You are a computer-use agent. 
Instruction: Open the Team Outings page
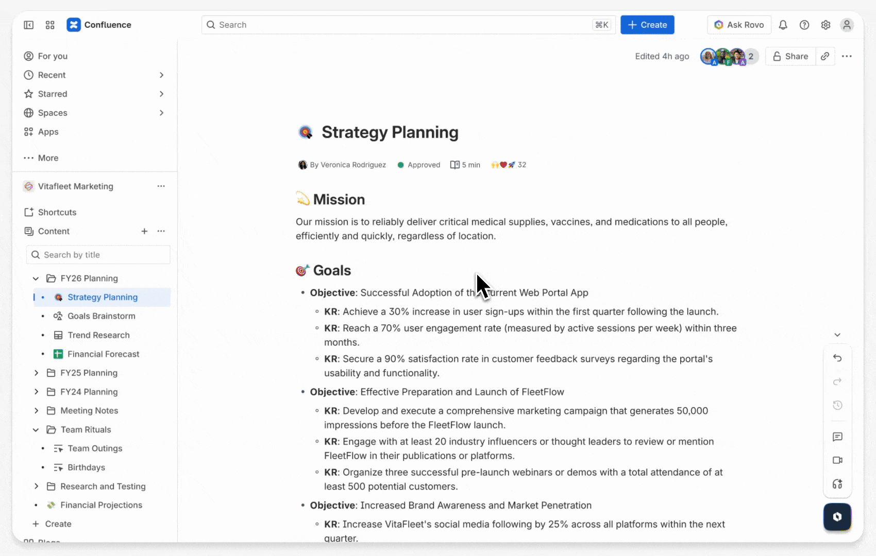click(95, 448)
